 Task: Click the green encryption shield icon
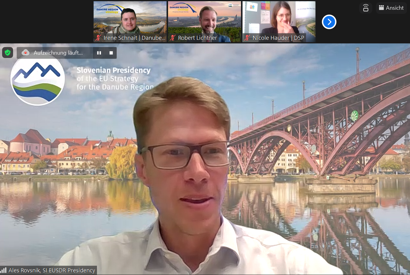point(8,53)
